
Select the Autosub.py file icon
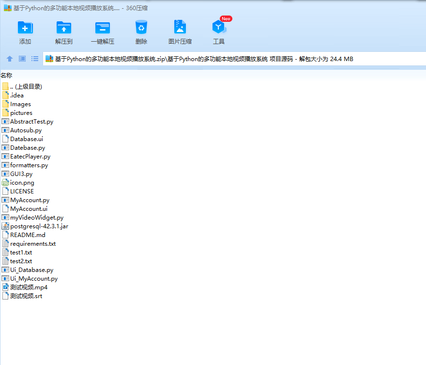(5, 130)
